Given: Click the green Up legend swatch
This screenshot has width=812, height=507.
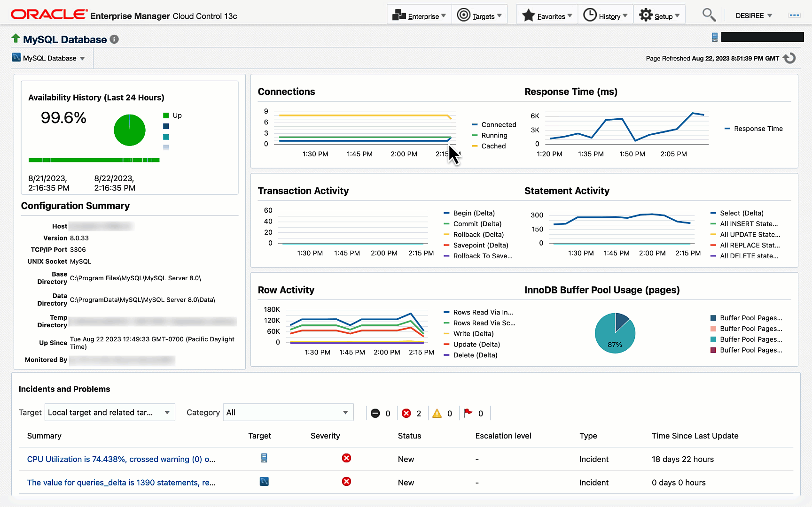Looking at the screenshot, I should (166, 115).
